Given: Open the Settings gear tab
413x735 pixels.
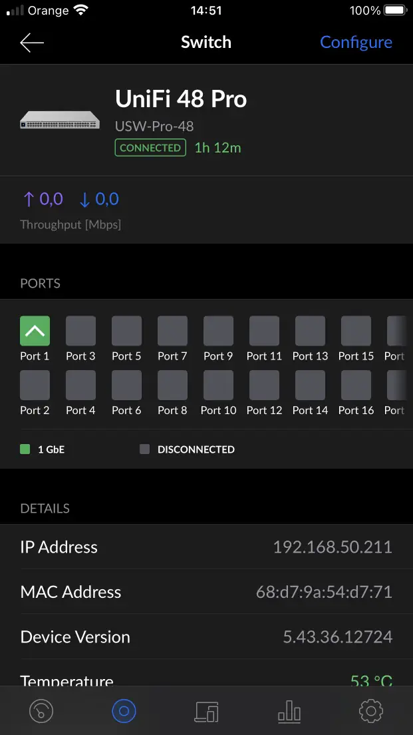Looking at the screenshot, I should pyautogui.click(x=371, y=711).
